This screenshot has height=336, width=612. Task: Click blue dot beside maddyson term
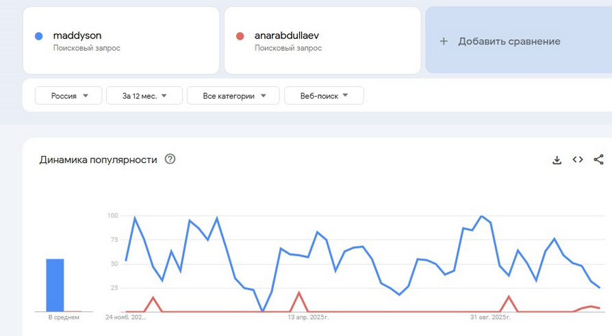(x=39, y=36)
